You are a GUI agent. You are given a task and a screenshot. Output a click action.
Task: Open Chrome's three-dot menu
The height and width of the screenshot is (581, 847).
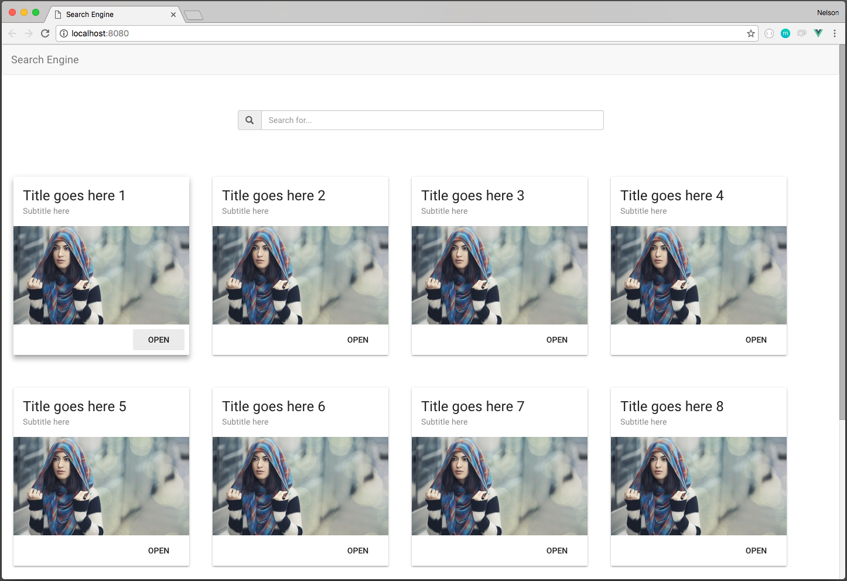pyautogui.click(x=835, y=33)
